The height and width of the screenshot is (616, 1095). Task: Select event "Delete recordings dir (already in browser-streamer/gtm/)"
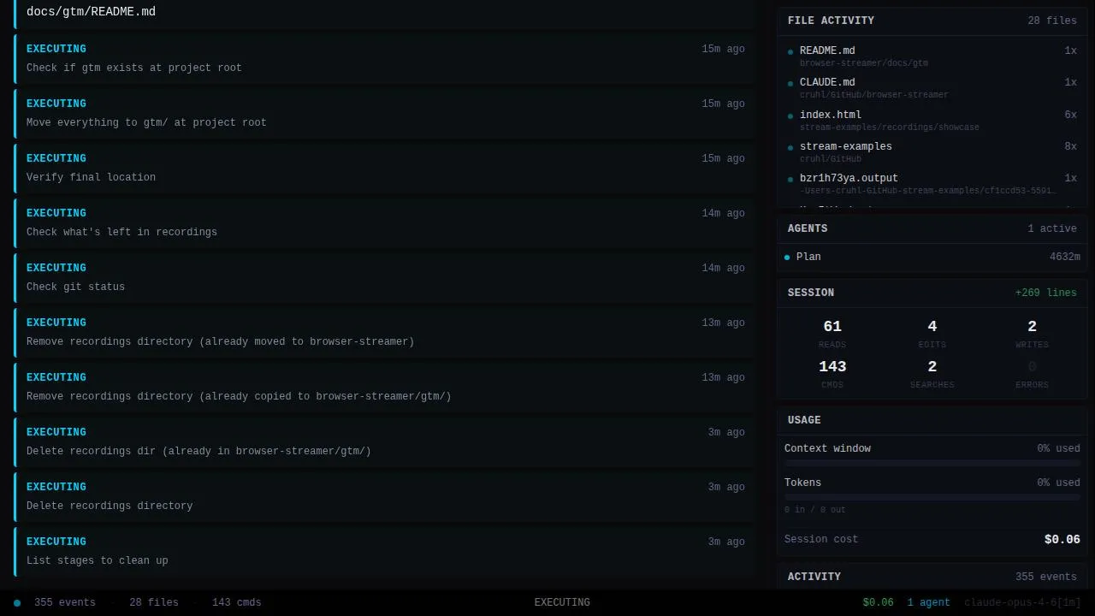tap(384, 441)
